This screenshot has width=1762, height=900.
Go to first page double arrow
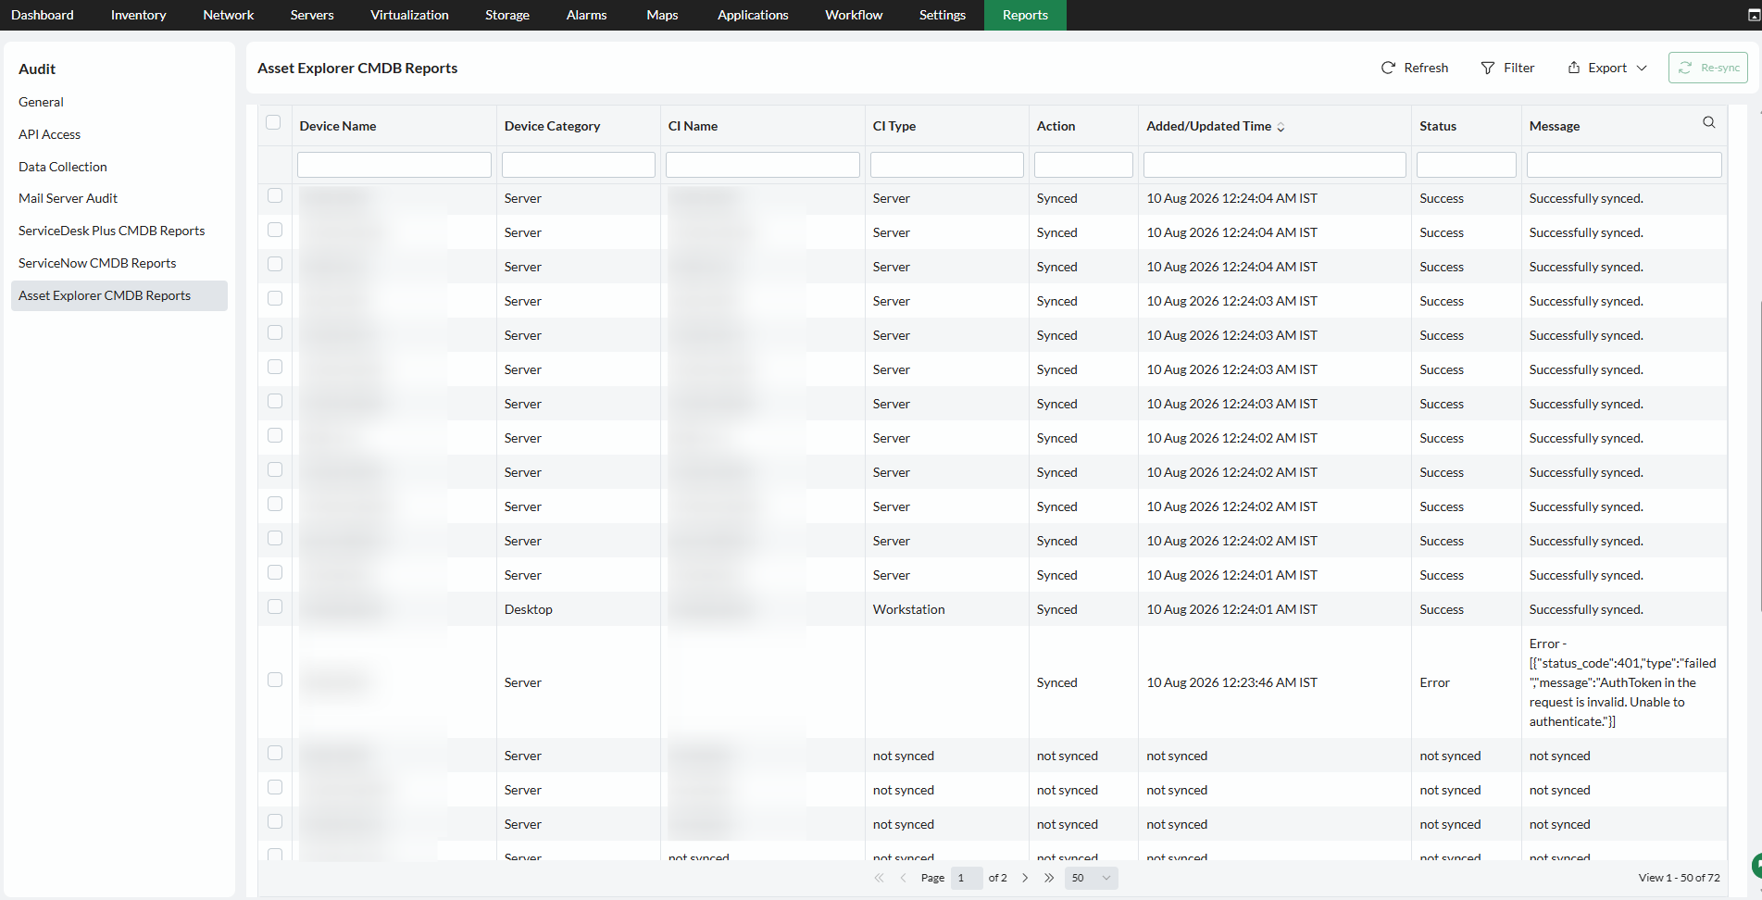879,878
